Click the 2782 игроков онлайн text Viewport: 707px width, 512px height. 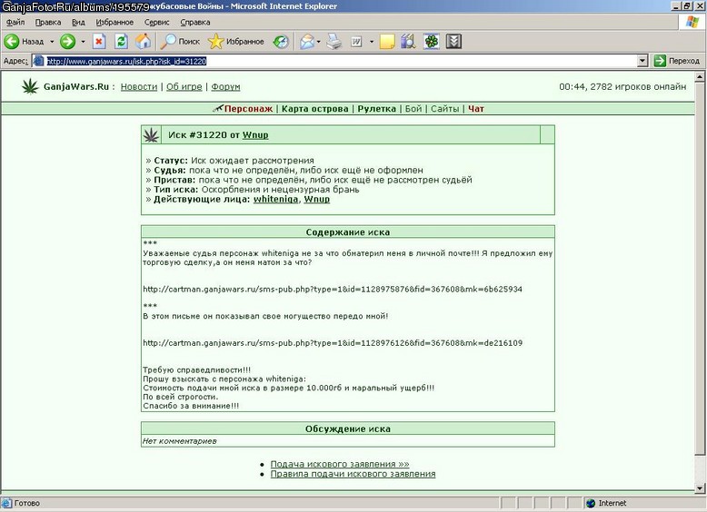coord(638,86)
